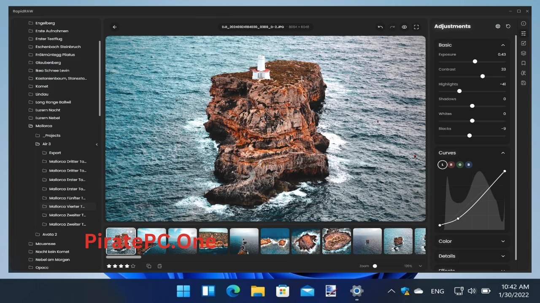The width and height of the screenshot is (540, 303).
Task: Select thumbnail with two small orange islands
Action: [275, 241]
